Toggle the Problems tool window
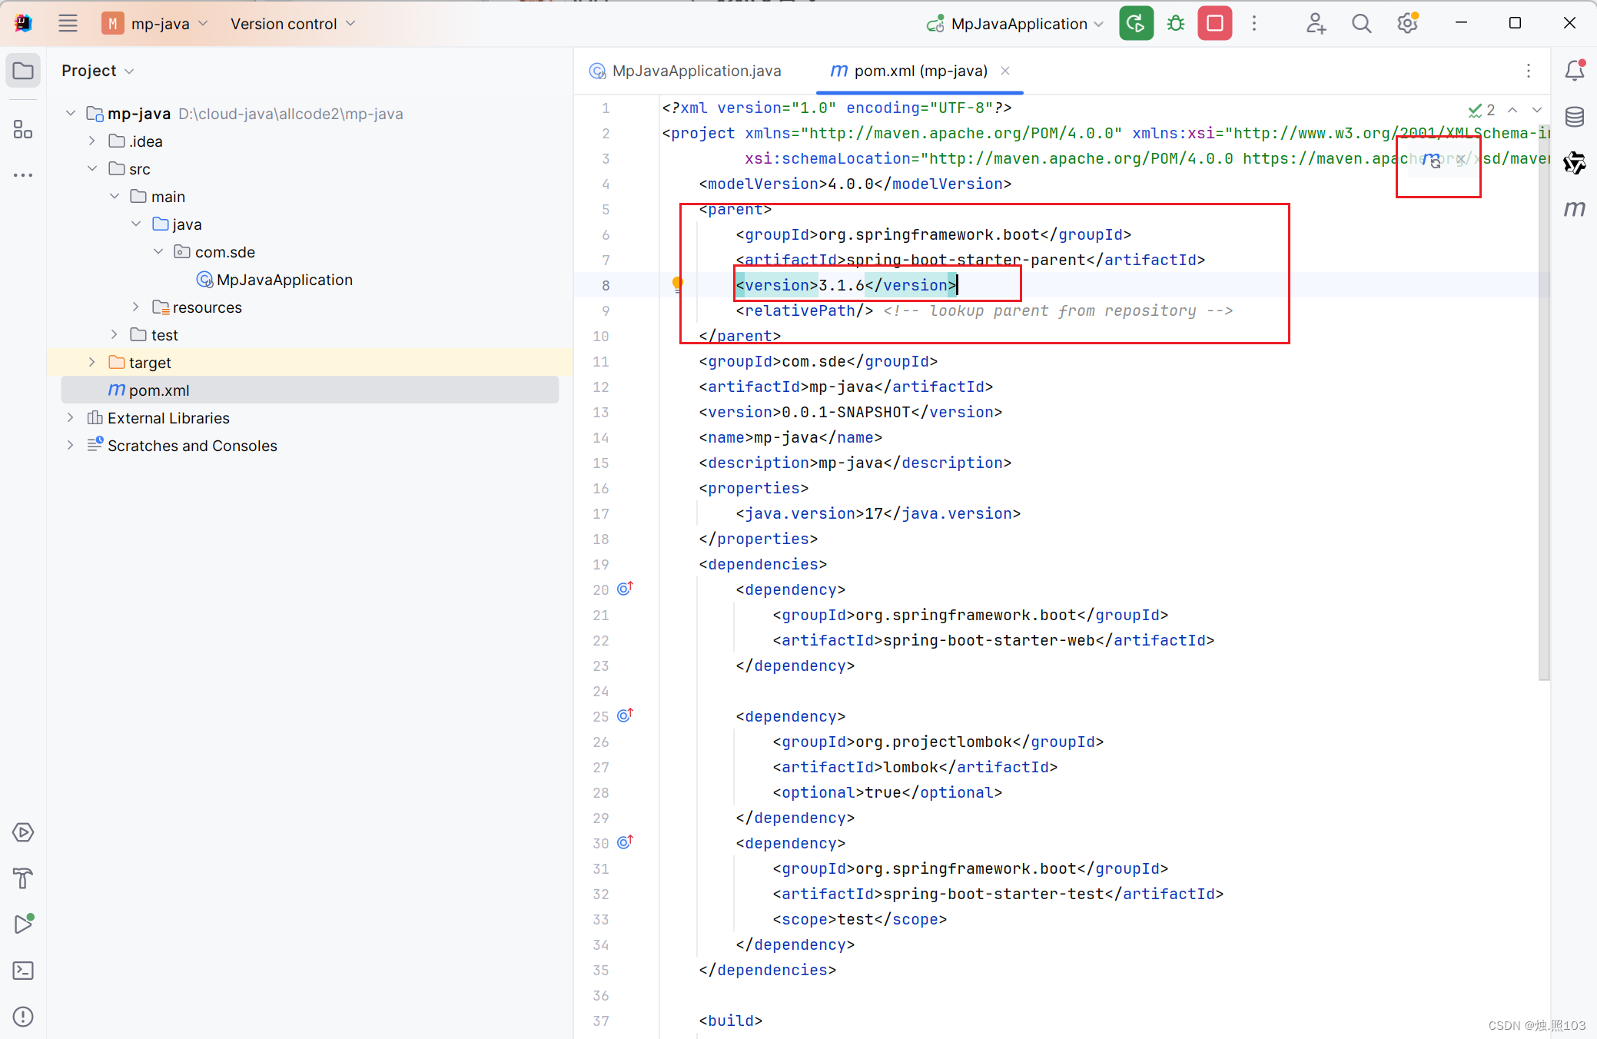 point(23,1017)
